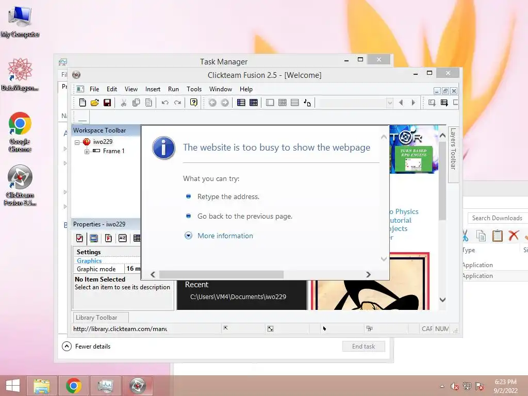Click the New application toolbar icon
This screenshot has width=528, height=396.
[82, 103]
